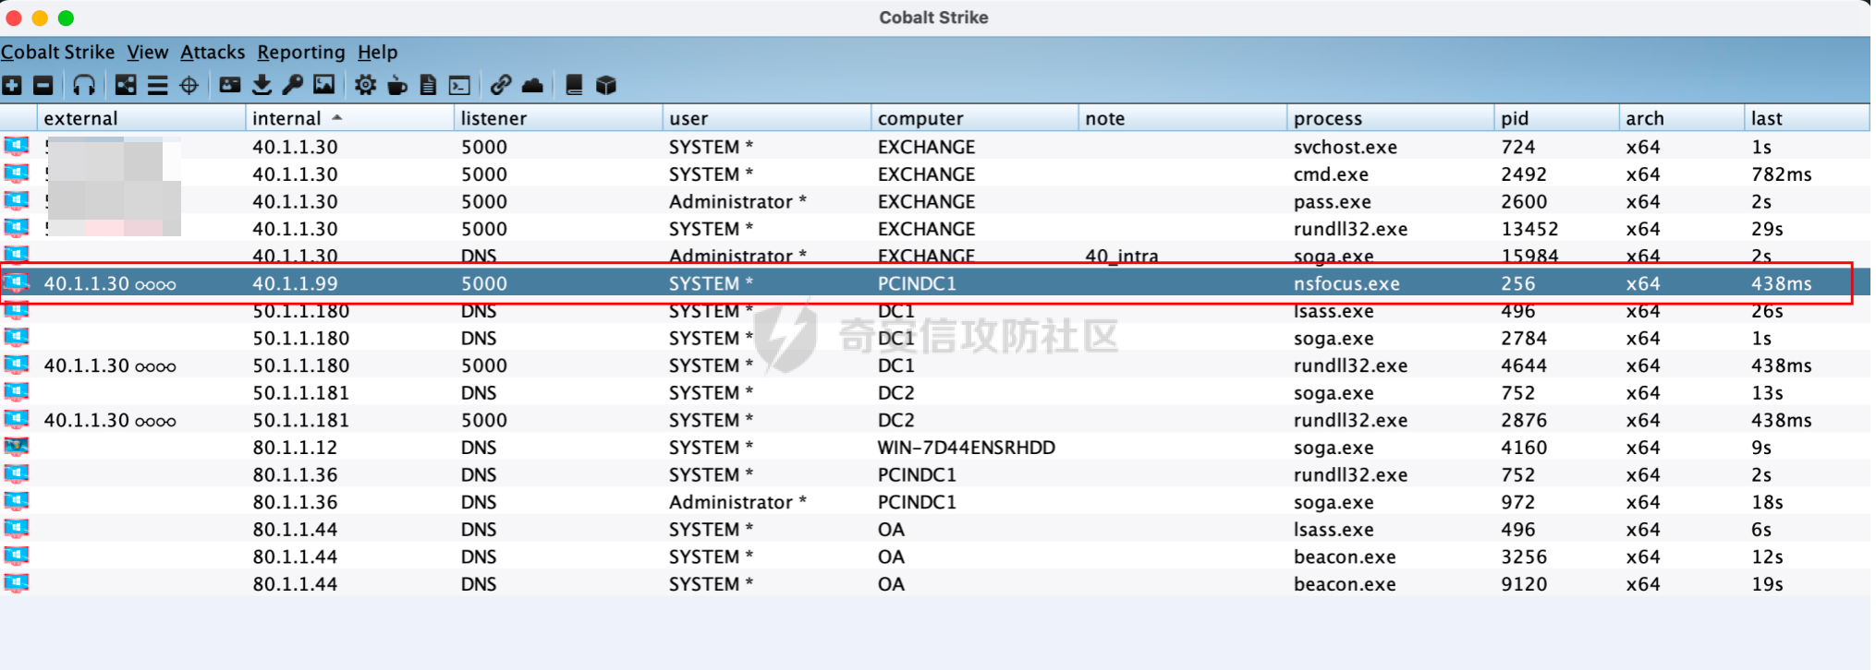Click last-seen value 6s in OA lsass.exe row
1876x670 pixels.
click(1761, 530)
